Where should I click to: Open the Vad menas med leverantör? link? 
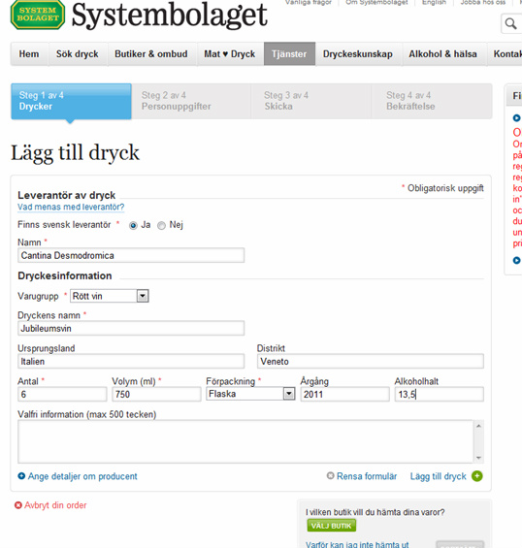click(x=71, y=207)
